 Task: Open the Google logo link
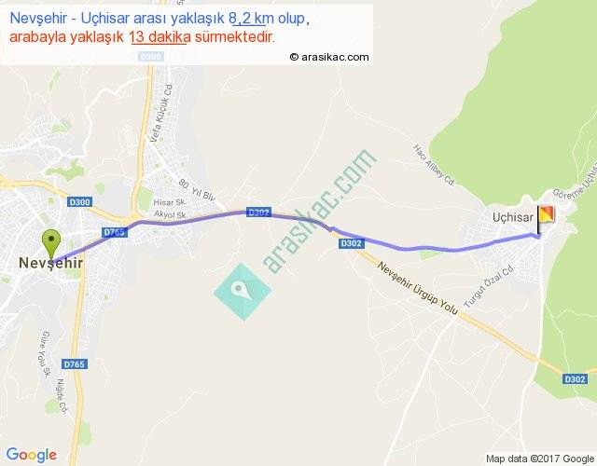click(32, 455)
